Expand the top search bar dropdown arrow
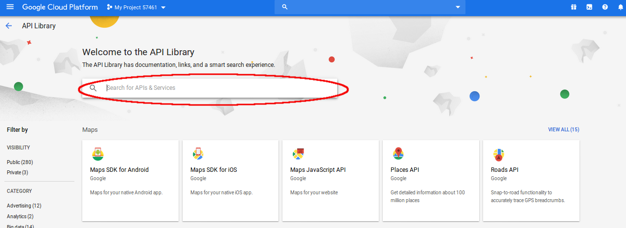This screenshot has height=228, width=626. point(458,7)
